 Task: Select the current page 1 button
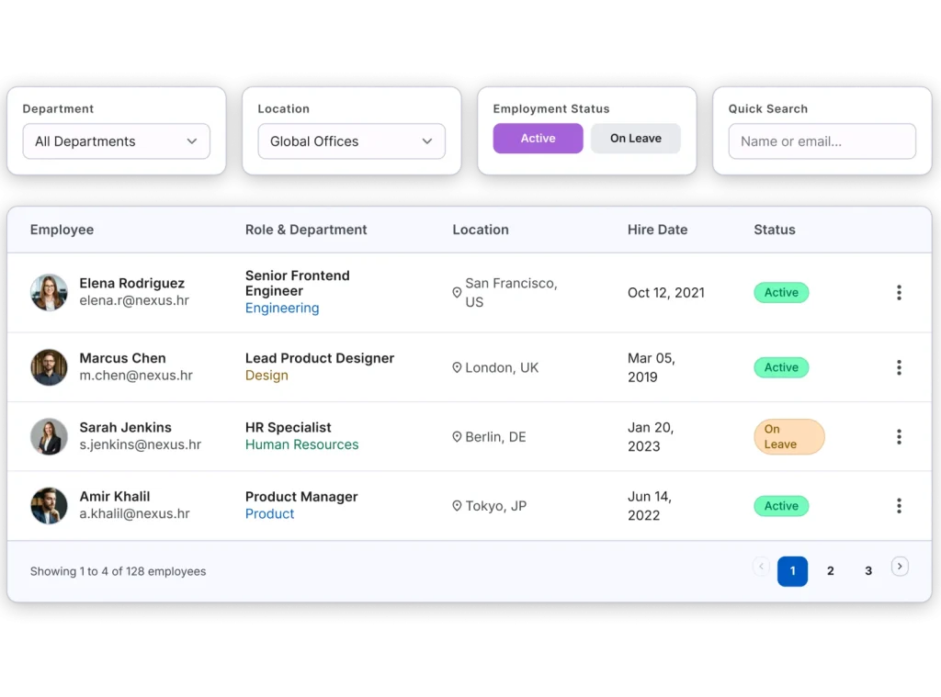[x=792, y=571]
